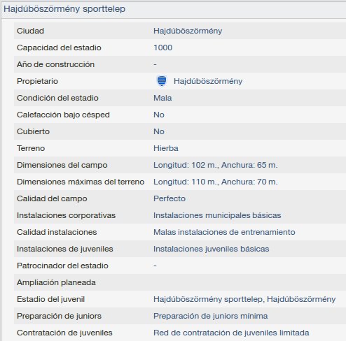Select Instalaciones municipales básicas text
Viewport: 346px width, 341px height.
pos(217,215)
